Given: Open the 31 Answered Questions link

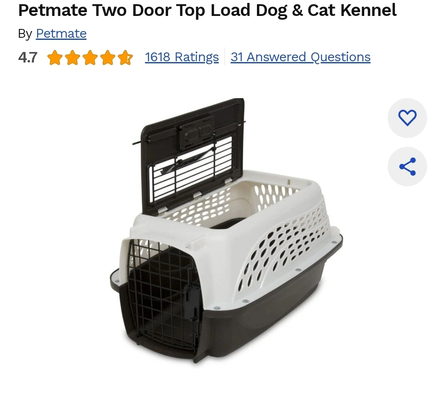Looking at the screenshot, I should (301, 57).
